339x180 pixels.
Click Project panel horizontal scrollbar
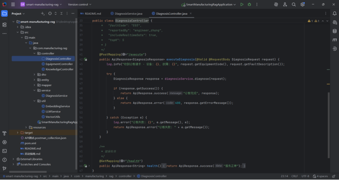tap(28, 172)
